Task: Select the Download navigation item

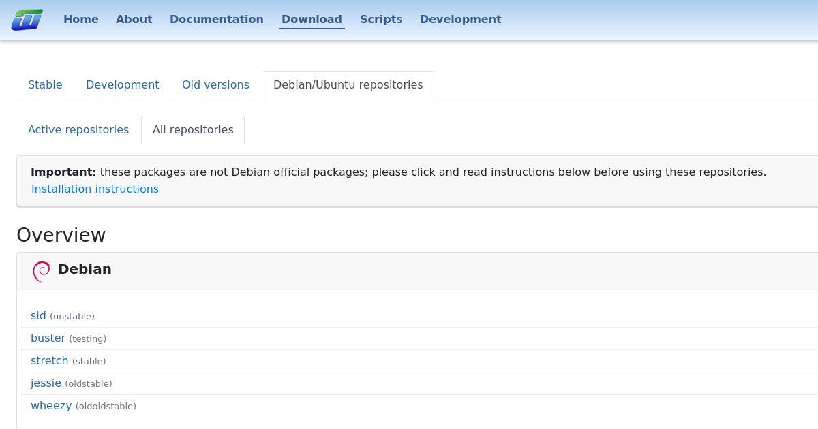Action: pos(312,19)
